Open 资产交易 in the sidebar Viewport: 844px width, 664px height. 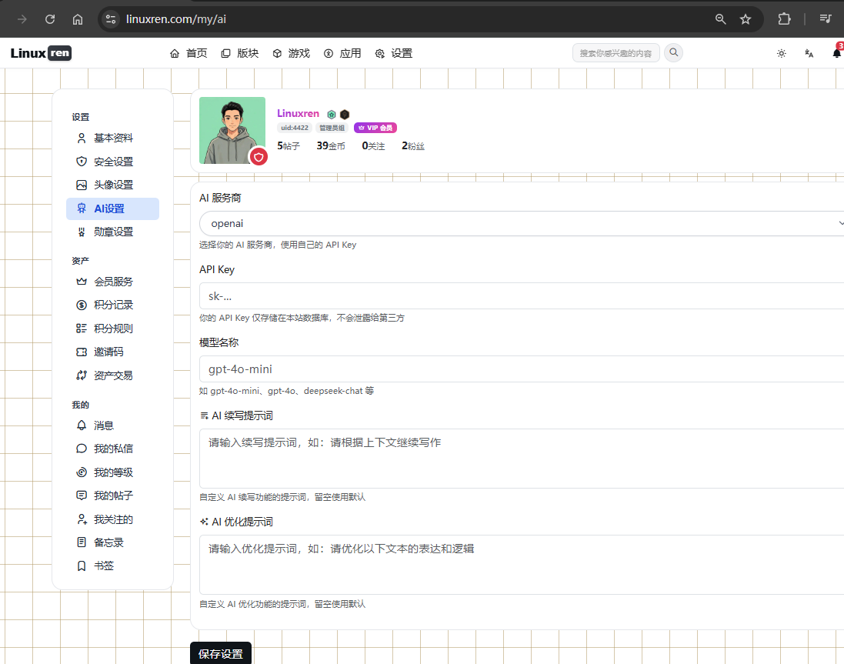(112, 375)
